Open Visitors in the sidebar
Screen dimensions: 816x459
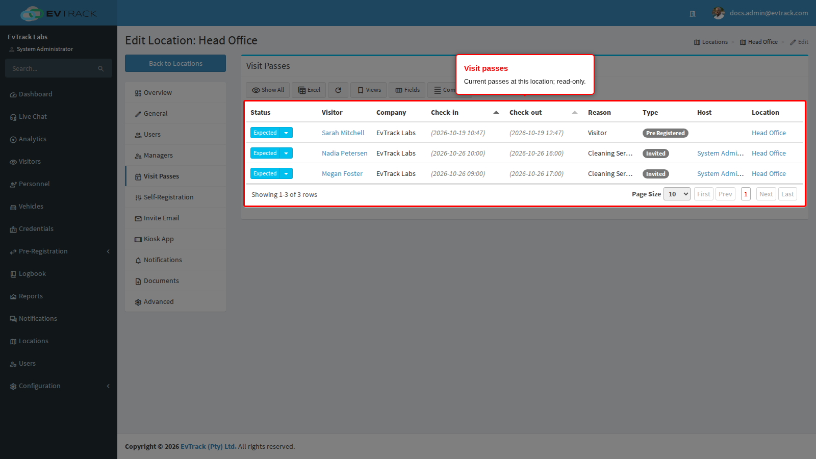[59, 162]
